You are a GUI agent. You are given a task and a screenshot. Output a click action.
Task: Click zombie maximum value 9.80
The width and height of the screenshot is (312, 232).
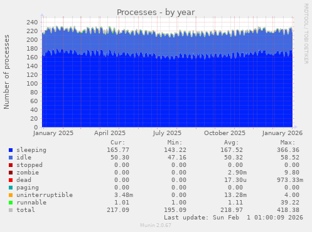pyautogui.click(x=292, y=173)
